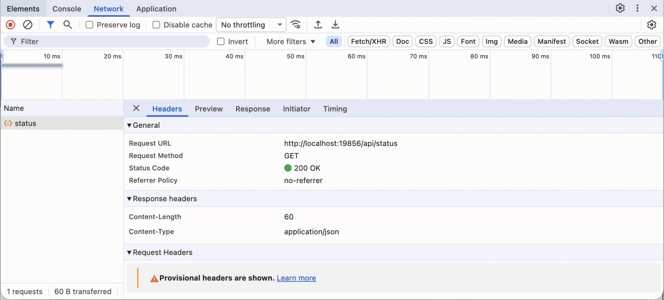Open network conditions wifi icon

pyautogui.click(x=296, y=25)
